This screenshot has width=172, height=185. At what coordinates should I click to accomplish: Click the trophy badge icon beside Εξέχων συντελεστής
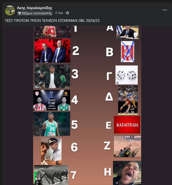tap(20, 13)
